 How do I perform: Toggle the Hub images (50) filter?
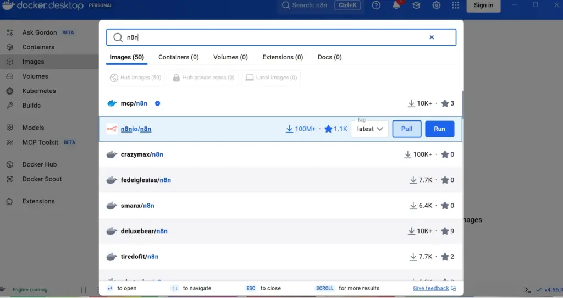tap(135, 78)
